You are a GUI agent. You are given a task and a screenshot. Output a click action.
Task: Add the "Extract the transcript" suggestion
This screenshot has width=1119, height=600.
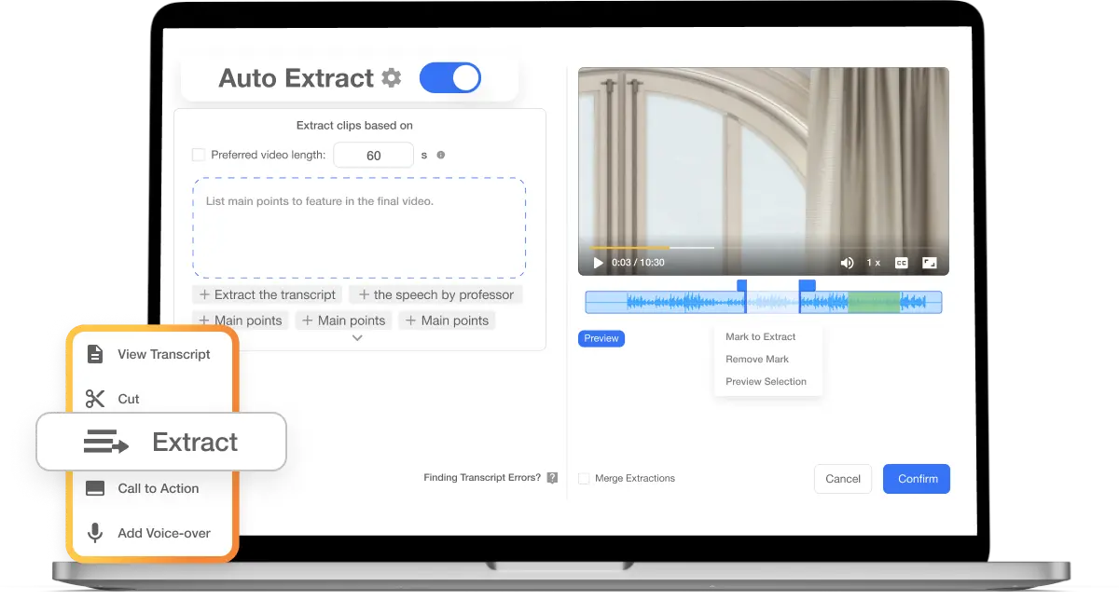coord(267,294)
